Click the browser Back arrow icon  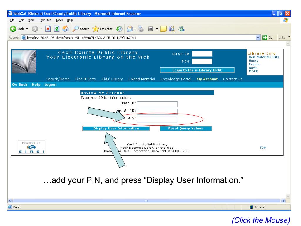click(13, 29)
